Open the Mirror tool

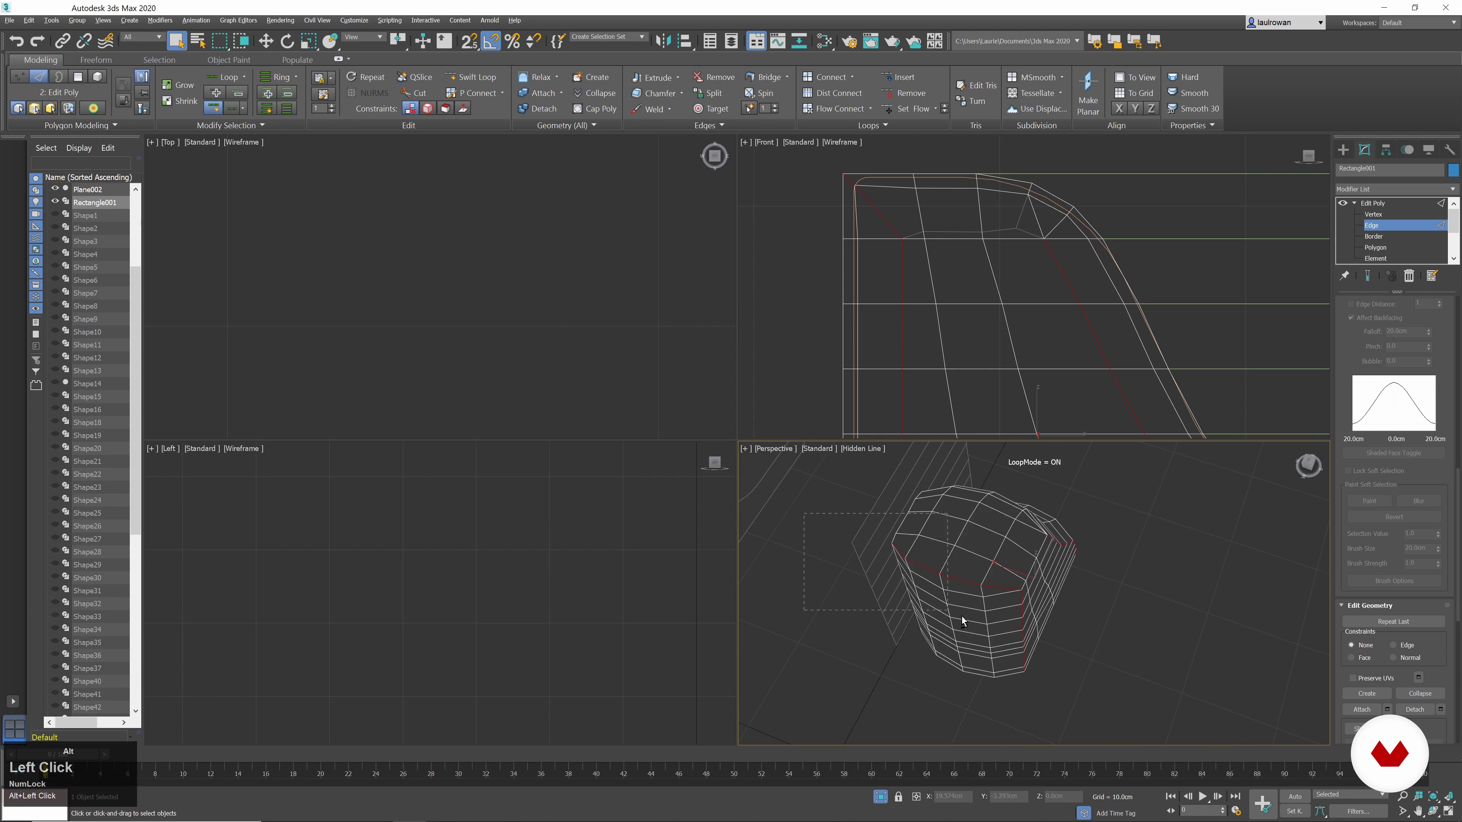point(663,41)
